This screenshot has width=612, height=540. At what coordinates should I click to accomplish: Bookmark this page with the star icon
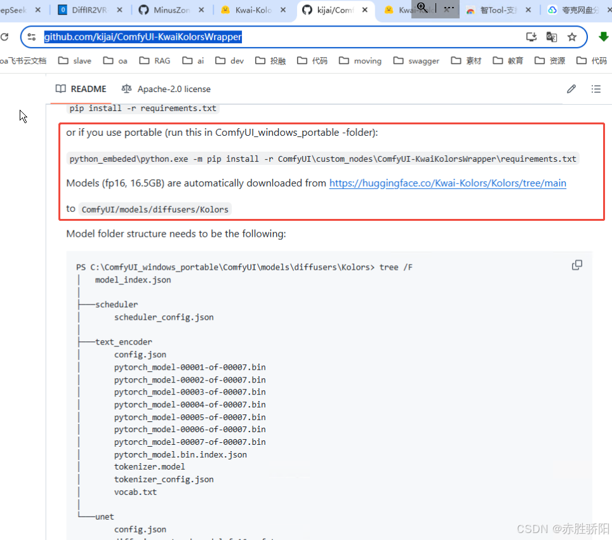click(572, 37)
